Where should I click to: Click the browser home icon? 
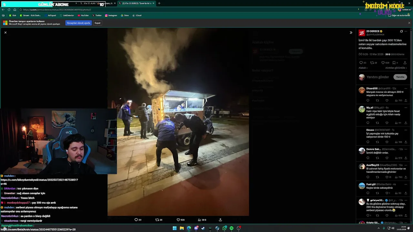[15, 10]
